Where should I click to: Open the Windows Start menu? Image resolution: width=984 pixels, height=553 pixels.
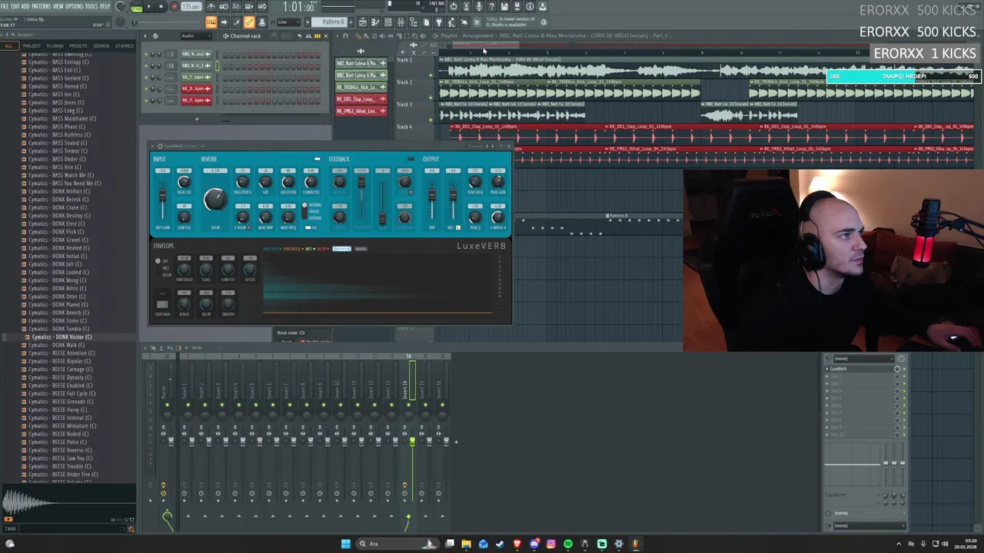346,544
